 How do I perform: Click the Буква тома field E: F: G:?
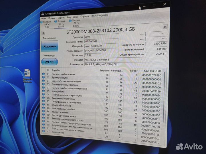[x=101, y=55]
